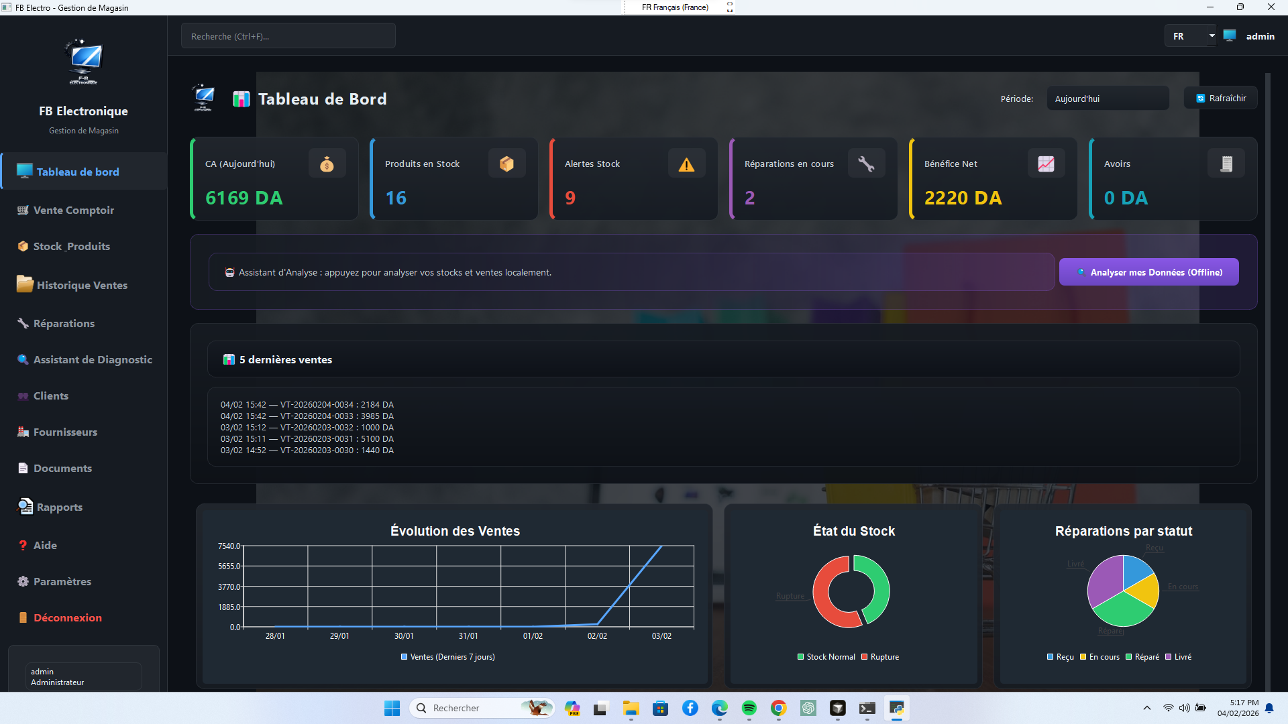Viewport: 1288px width, 724px height.
Task: Open the Fournisseurs section
Action: coord(65,432)
